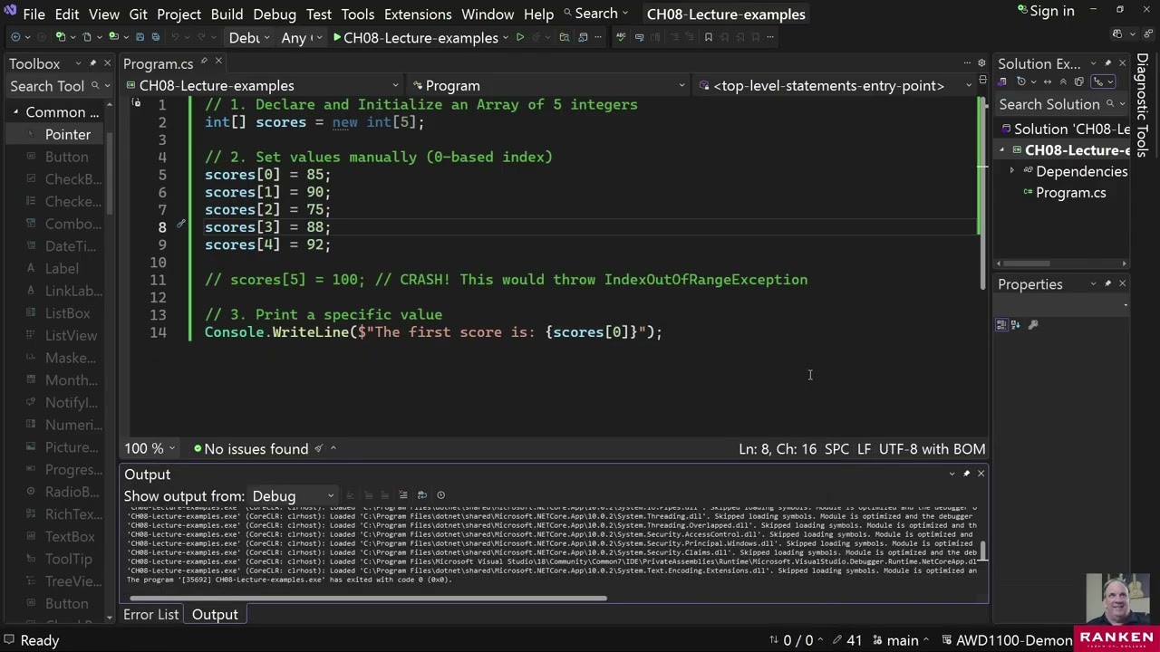
Task: Pin the Program.cs tab
Action: (204, 62)
